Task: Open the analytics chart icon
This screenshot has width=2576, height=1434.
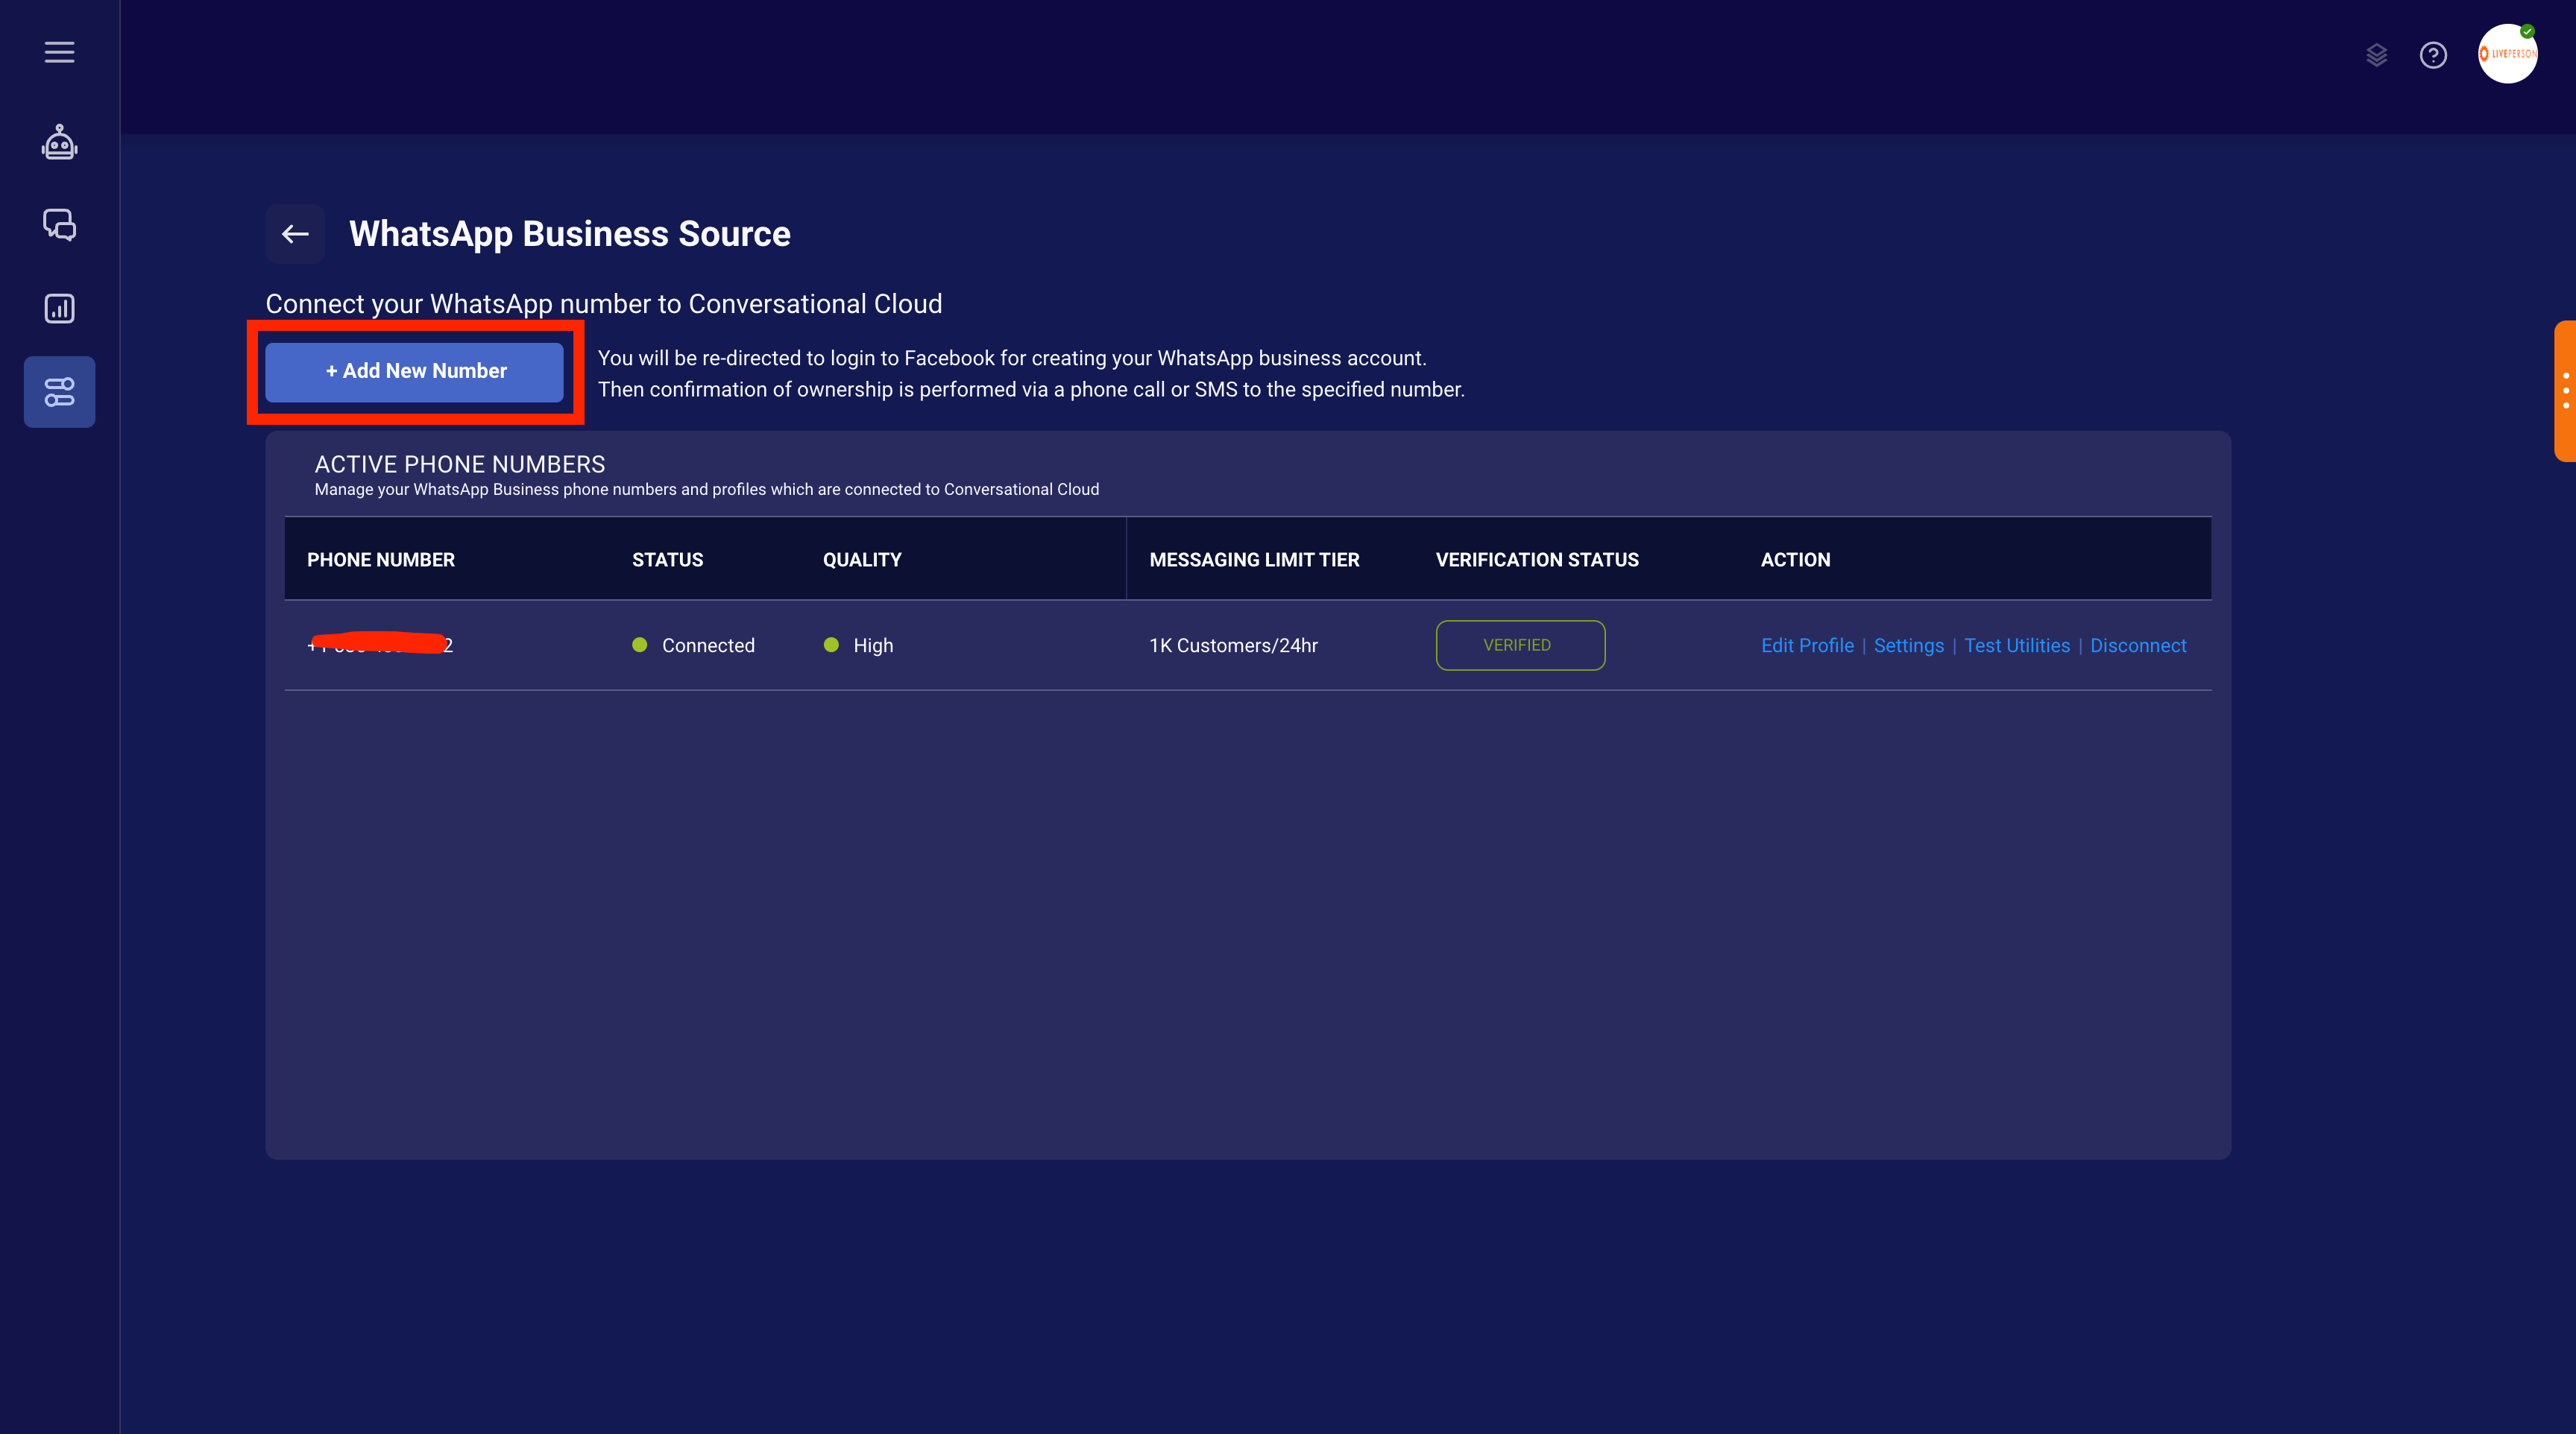Action: [59, 308]
